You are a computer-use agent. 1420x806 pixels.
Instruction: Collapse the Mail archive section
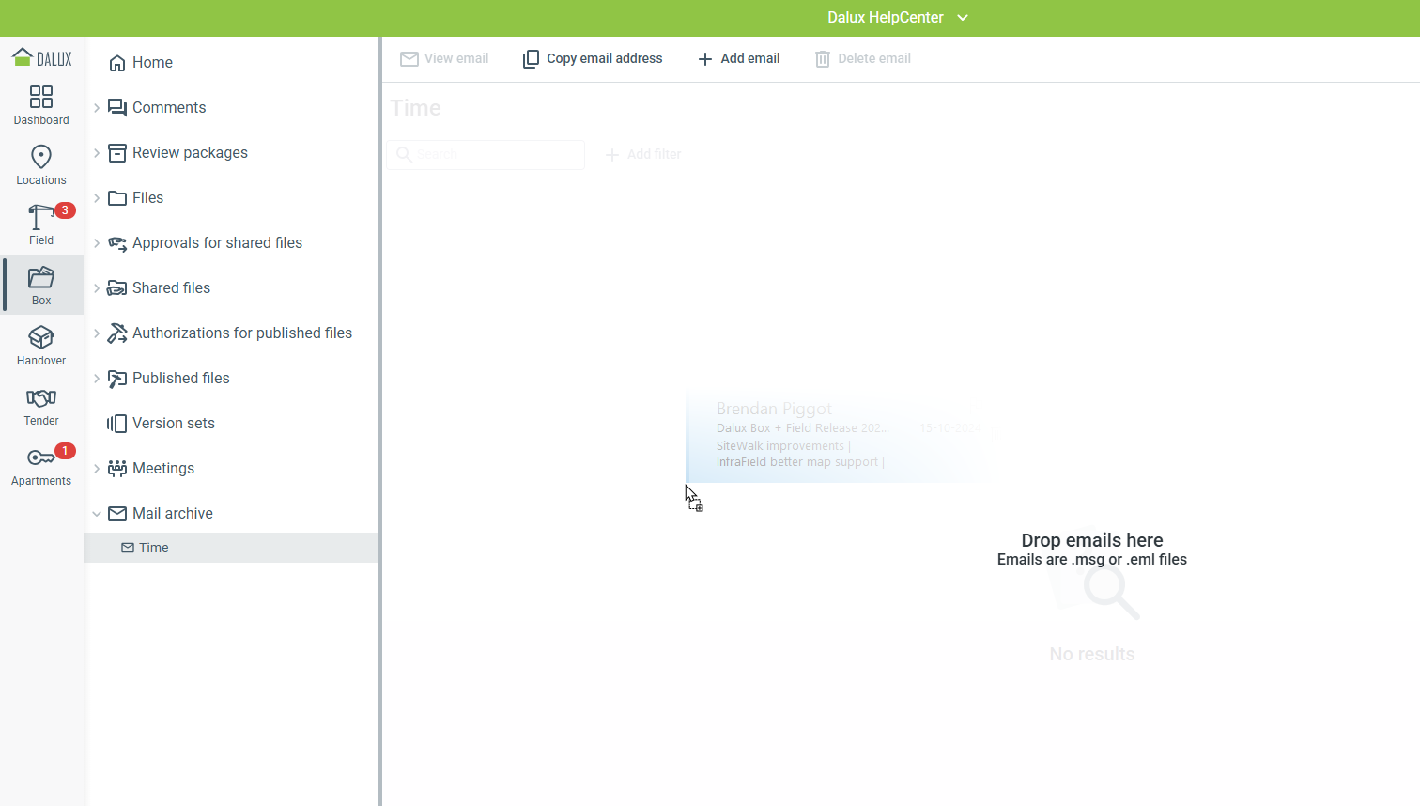(97, 514)
